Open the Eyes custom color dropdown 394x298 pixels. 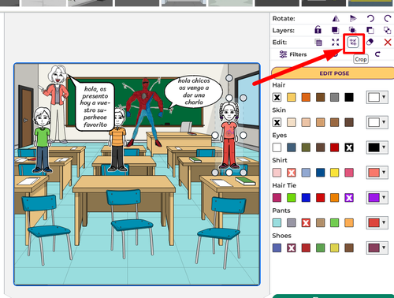(x=377, y=147)
